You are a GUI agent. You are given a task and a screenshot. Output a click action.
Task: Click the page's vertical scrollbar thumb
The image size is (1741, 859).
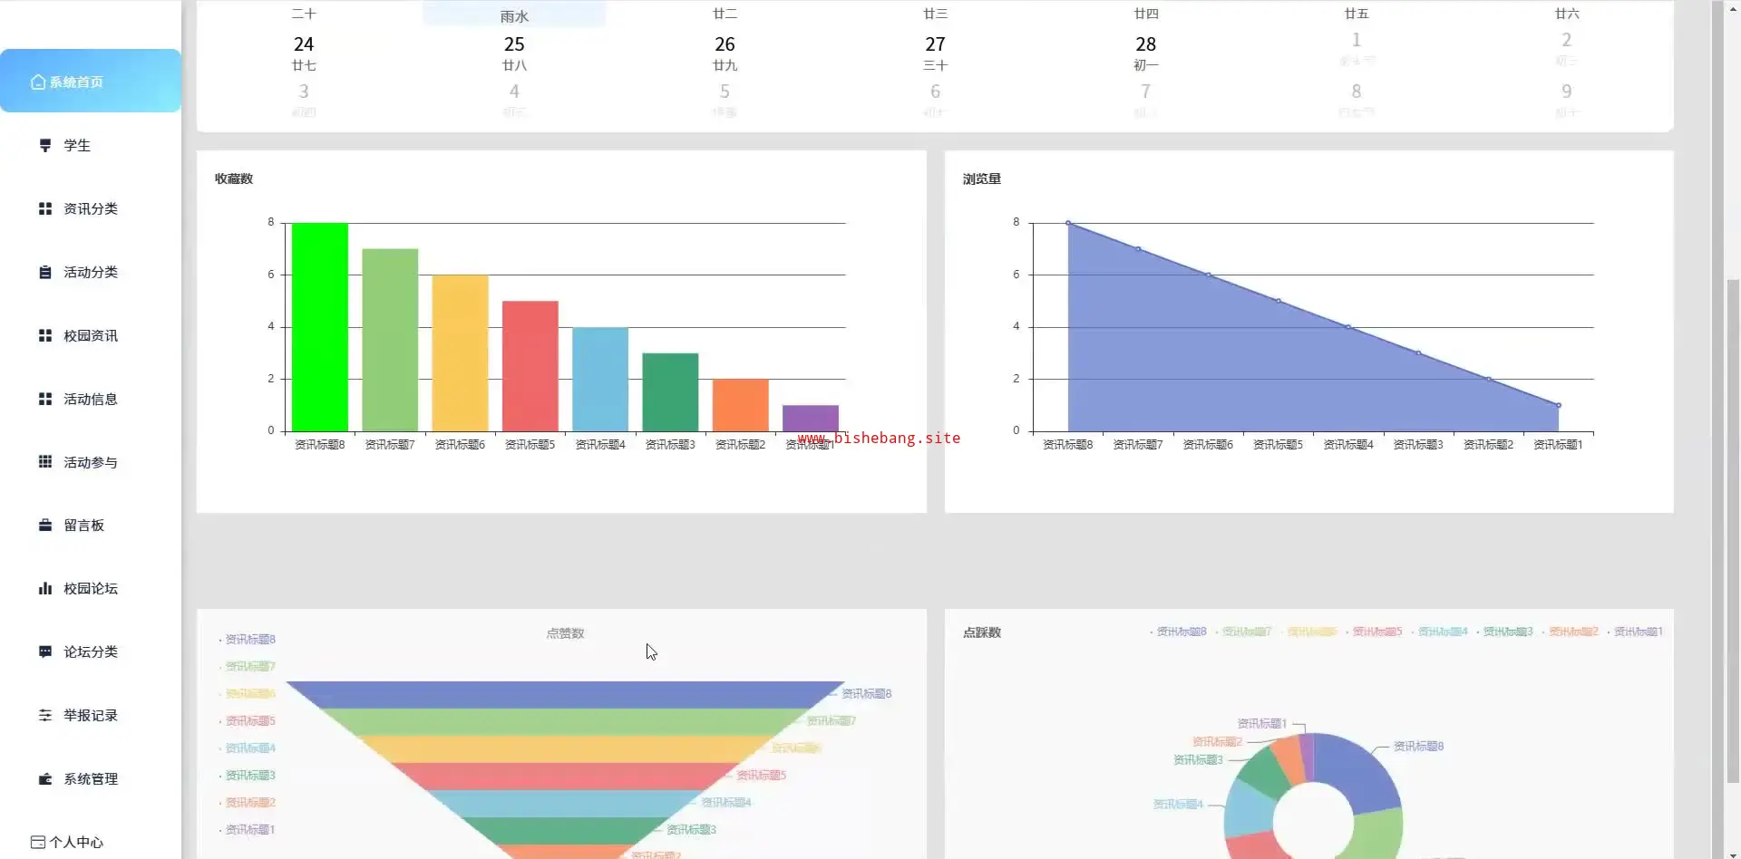coord(1733,530)
